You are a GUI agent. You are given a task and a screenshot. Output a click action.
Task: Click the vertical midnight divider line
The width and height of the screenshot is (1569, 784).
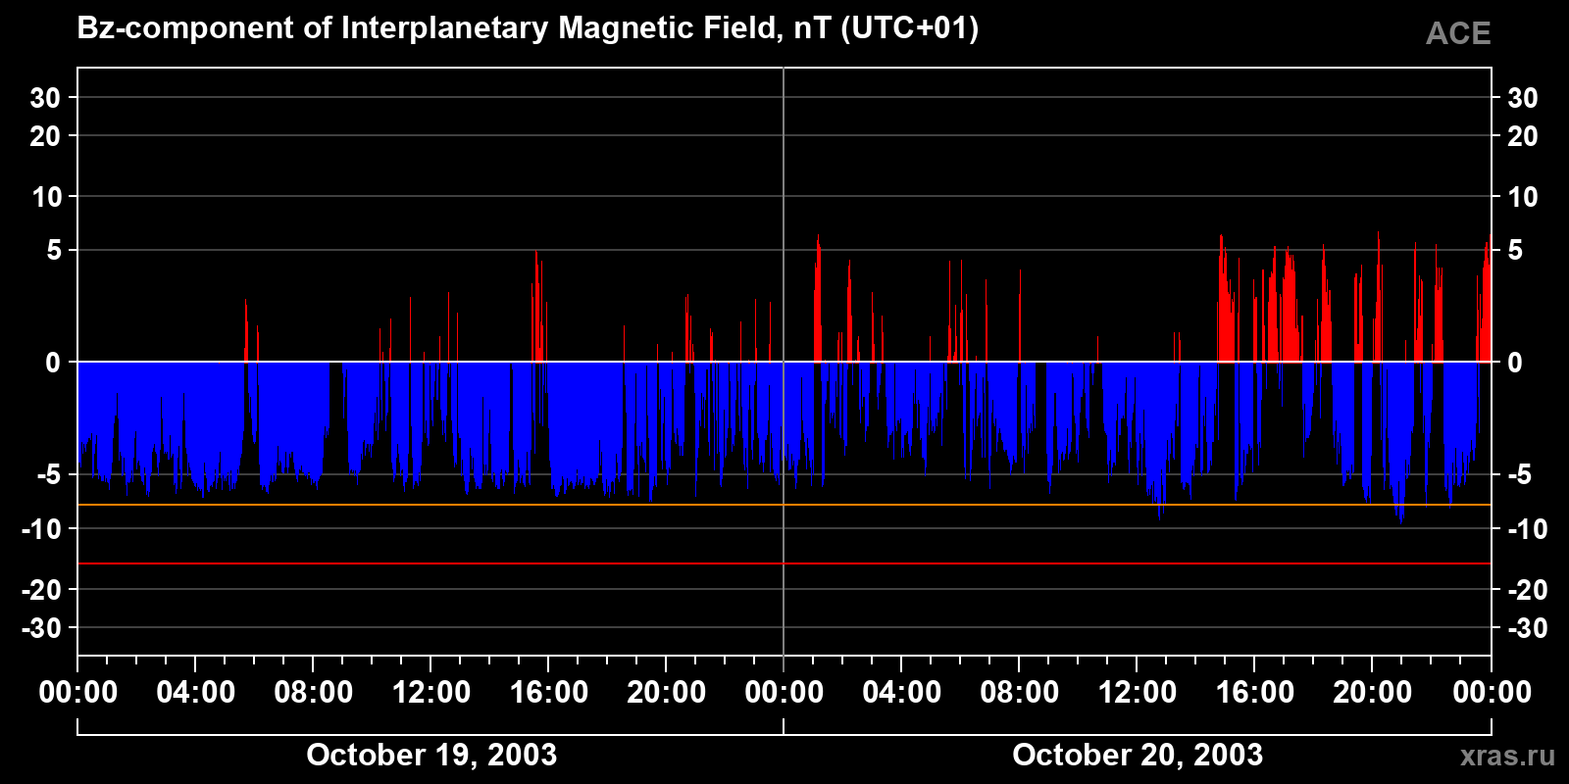(x=784, y=361)
